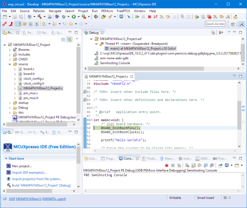Open the PEMicro menu

pos(107,11)
